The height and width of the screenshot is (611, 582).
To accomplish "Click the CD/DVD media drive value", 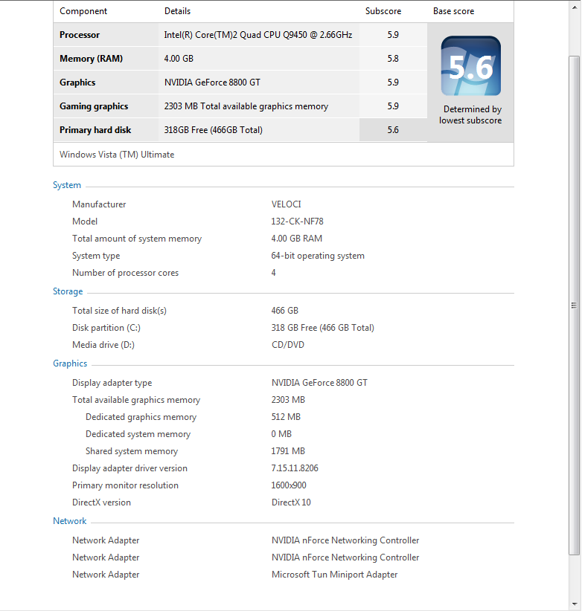I will coord(288,345).
